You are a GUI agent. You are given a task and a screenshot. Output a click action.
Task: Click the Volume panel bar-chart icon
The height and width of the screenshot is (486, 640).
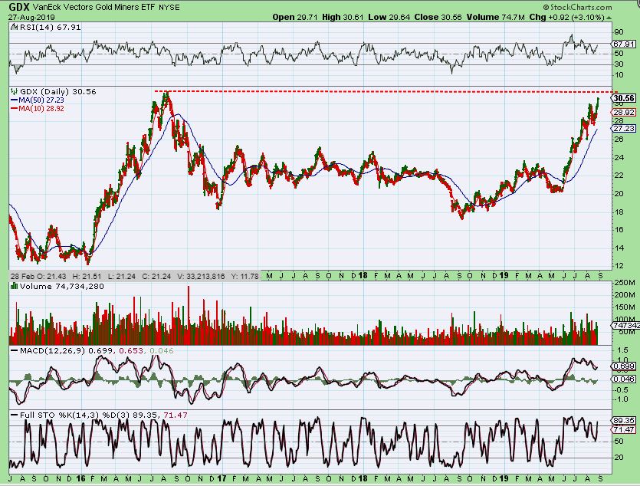(15, 286)
